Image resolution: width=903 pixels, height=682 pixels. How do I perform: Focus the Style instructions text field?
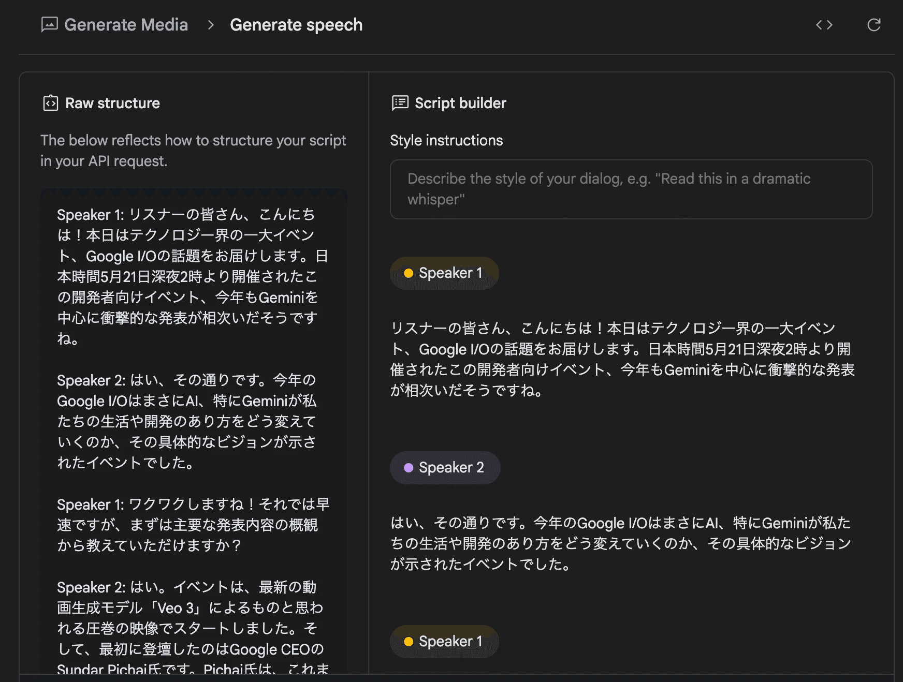click(631, 189)
